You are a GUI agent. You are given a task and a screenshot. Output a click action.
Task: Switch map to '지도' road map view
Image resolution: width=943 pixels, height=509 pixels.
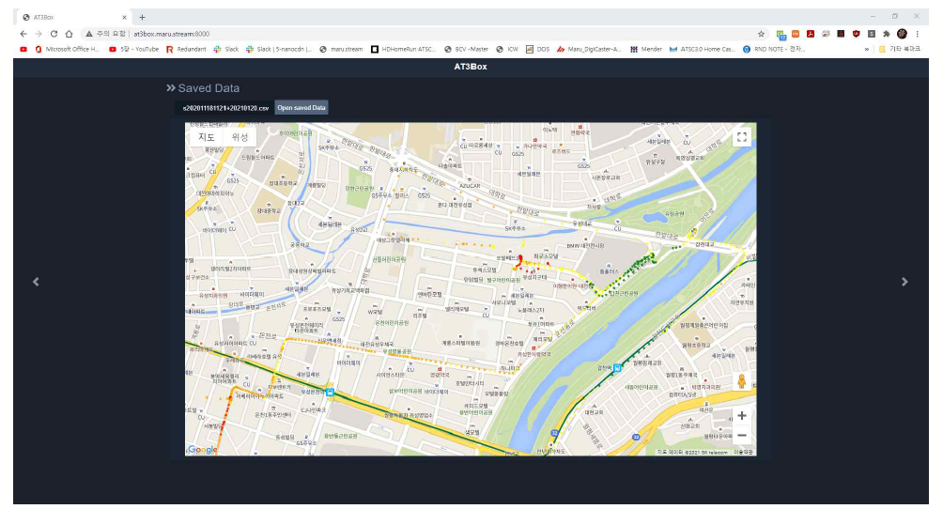point(207,137)
